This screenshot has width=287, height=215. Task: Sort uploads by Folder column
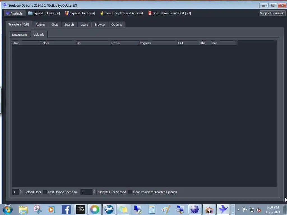point(57,43)
